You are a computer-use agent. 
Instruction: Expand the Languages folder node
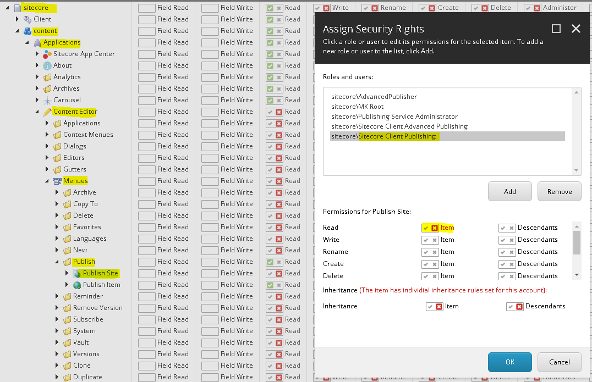(57, 239)
